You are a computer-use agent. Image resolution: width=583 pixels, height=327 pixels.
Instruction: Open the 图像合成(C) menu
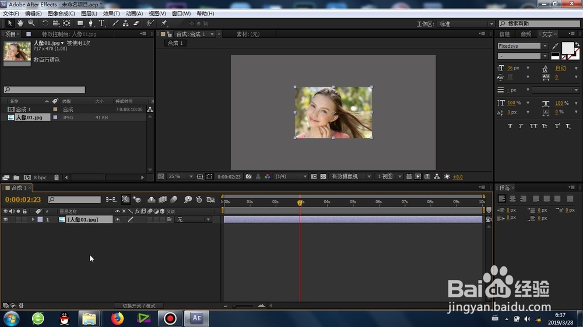point(61,13)
